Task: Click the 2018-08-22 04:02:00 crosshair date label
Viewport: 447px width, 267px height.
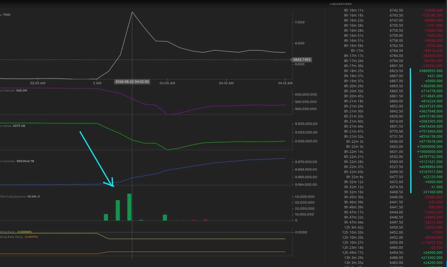Action: 132,82
